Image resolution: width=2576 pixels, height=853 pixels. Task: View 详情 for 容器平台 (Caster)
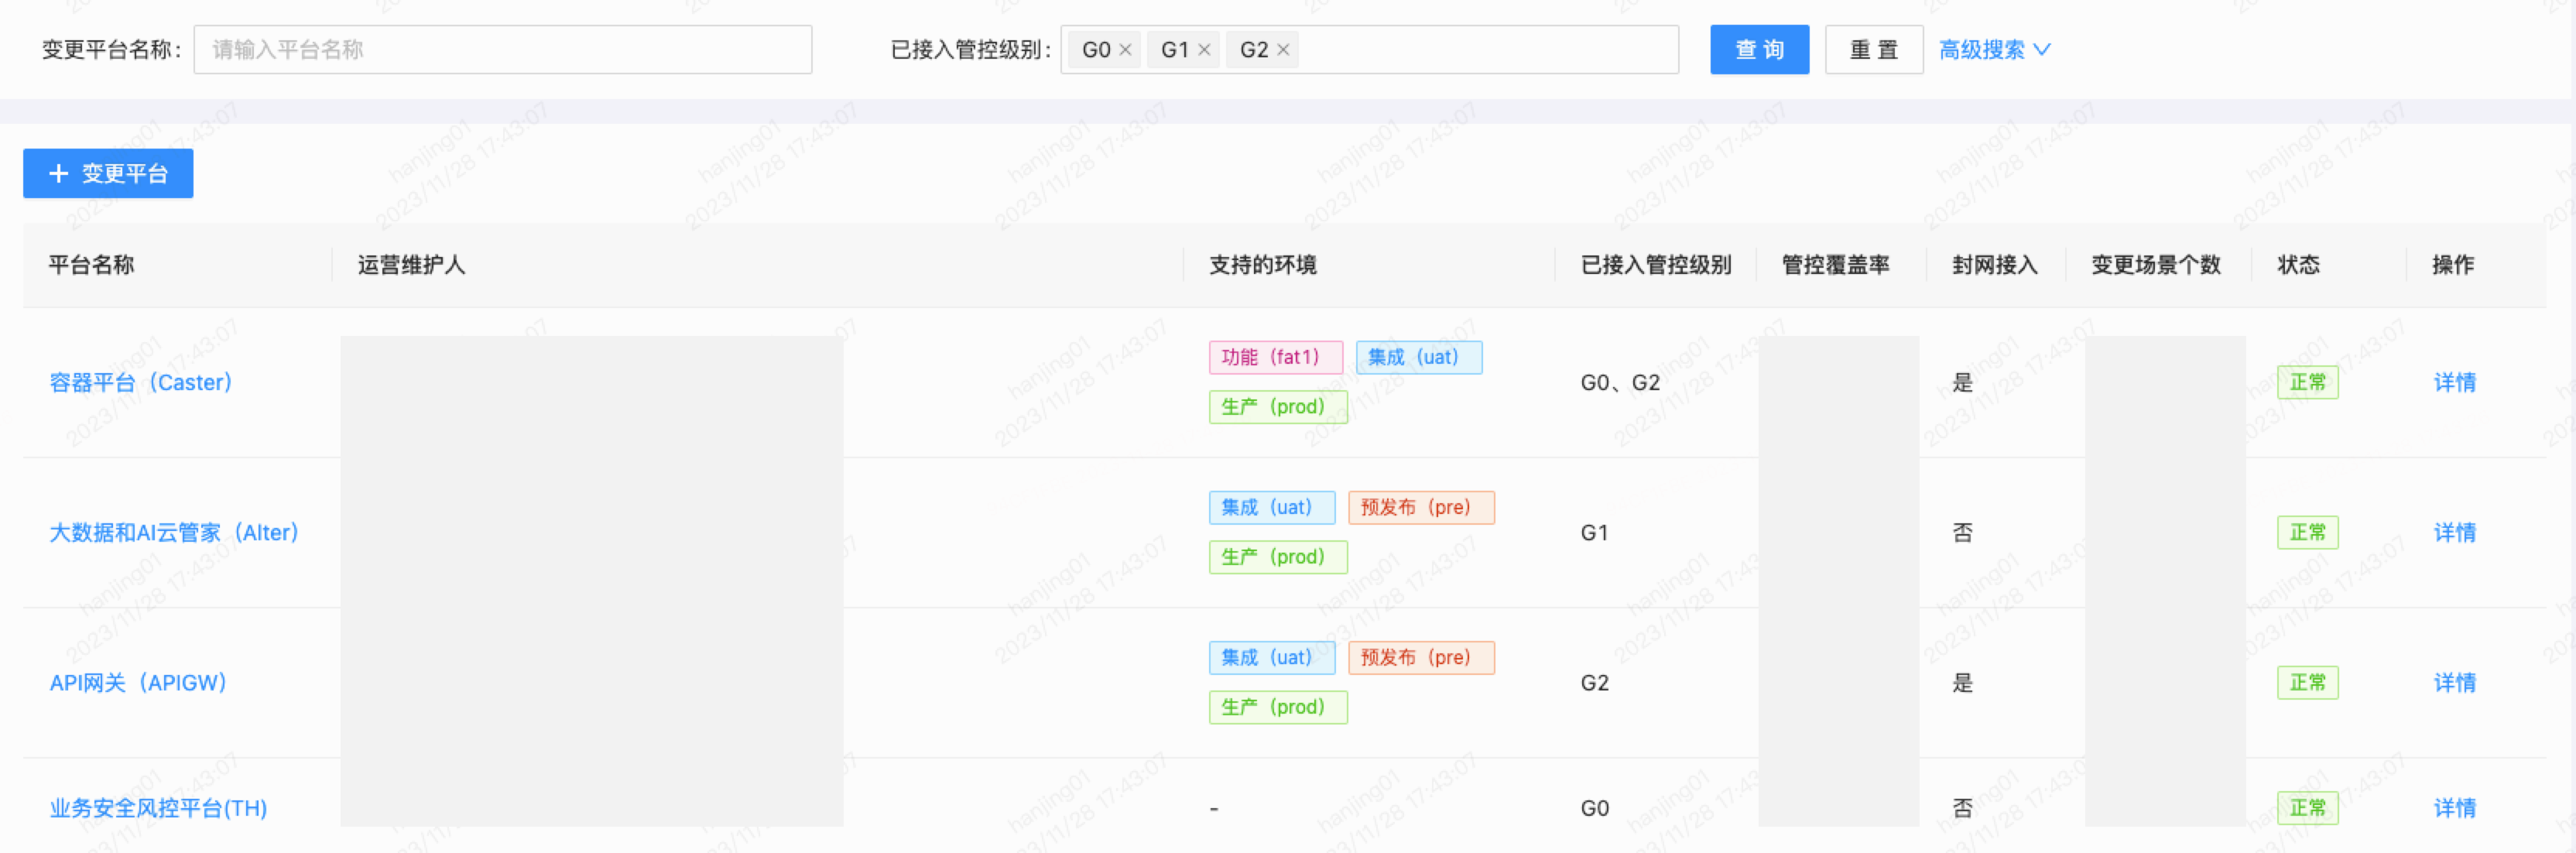2454,382
